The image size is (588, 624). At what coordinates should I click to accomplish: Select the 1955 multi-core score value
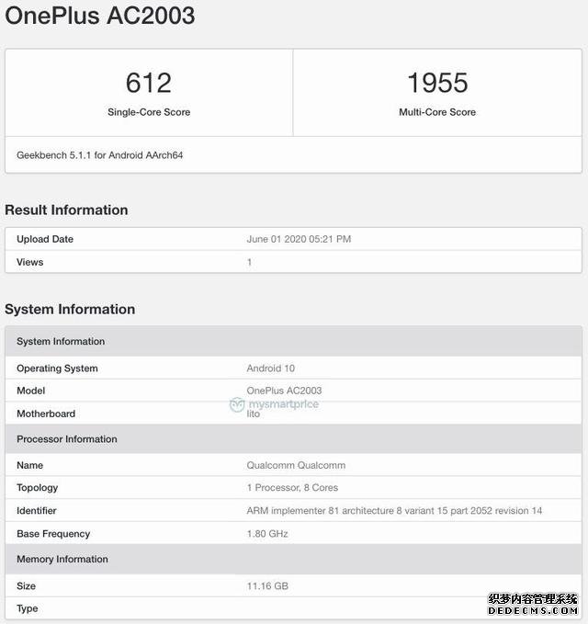(437, 83)
